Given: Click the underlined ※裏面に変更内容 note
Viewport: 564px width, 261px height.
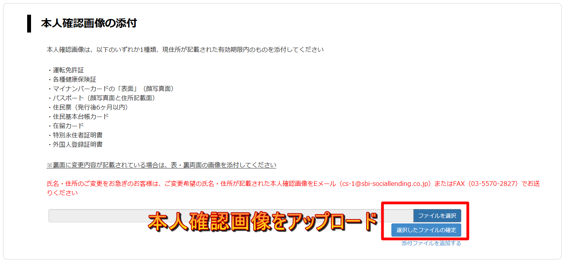Looking at the screenshot, I should click(x=161, y=165).
